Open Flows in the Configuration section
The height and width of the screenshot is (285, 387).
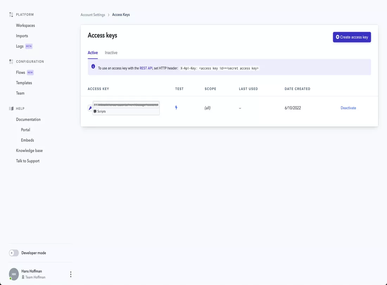(x=20, y=72)
